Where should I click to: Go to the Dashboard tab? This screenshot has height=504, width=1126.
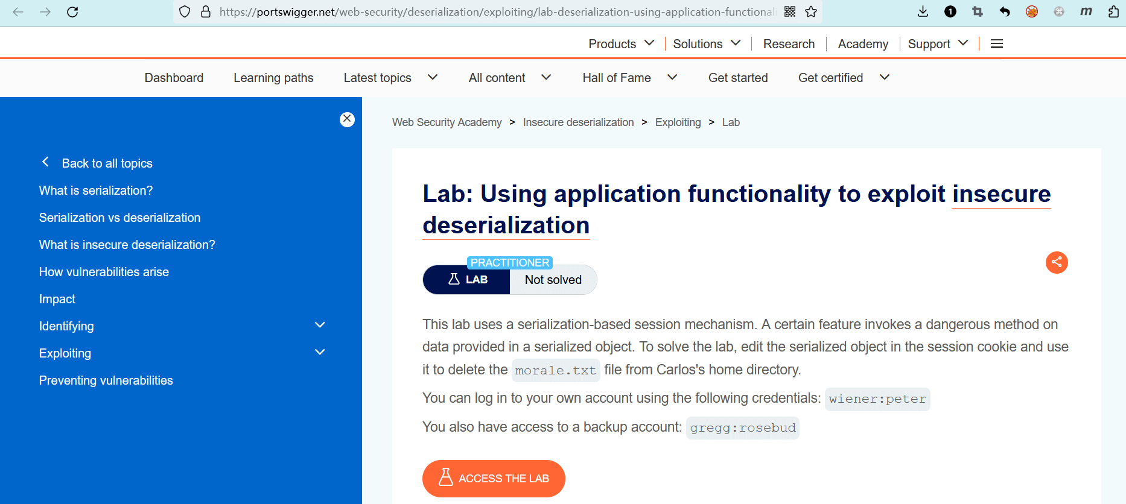[174, 78]
